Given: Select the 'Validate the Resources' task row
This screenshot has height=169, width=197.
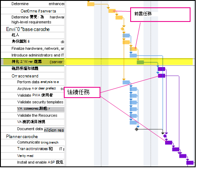Looking at the screenshot, I should 33,115.
